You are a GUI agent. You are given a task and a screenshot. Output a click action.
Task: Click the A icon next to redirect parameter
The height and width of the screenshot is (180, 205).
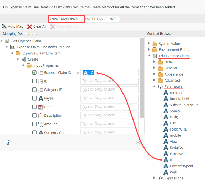166,93
